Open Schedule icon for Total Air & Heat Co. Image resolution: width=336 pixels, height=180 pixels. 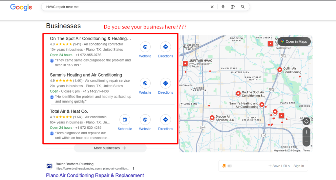tap(125, 120)
